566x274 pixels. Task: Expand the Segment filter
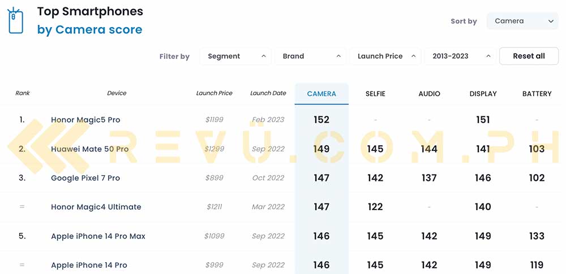tap(235, 56)
